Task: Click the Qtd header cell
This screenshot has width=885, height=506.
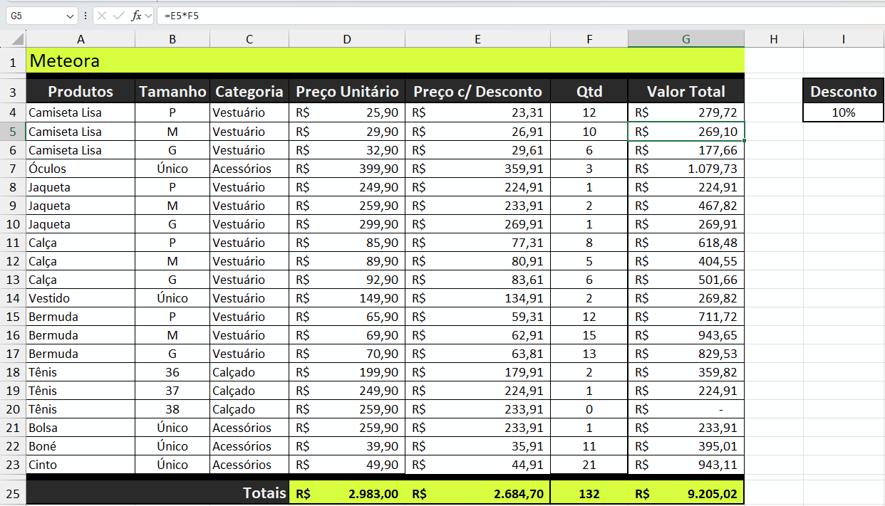Action: click(x=589, y=91)
